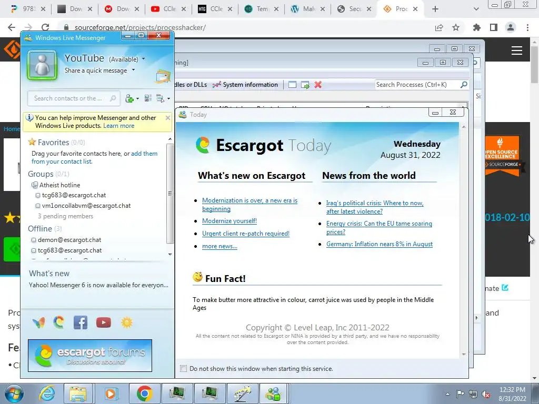
Task: Switch to the HTG CCle tab
Action: [215, 9]
